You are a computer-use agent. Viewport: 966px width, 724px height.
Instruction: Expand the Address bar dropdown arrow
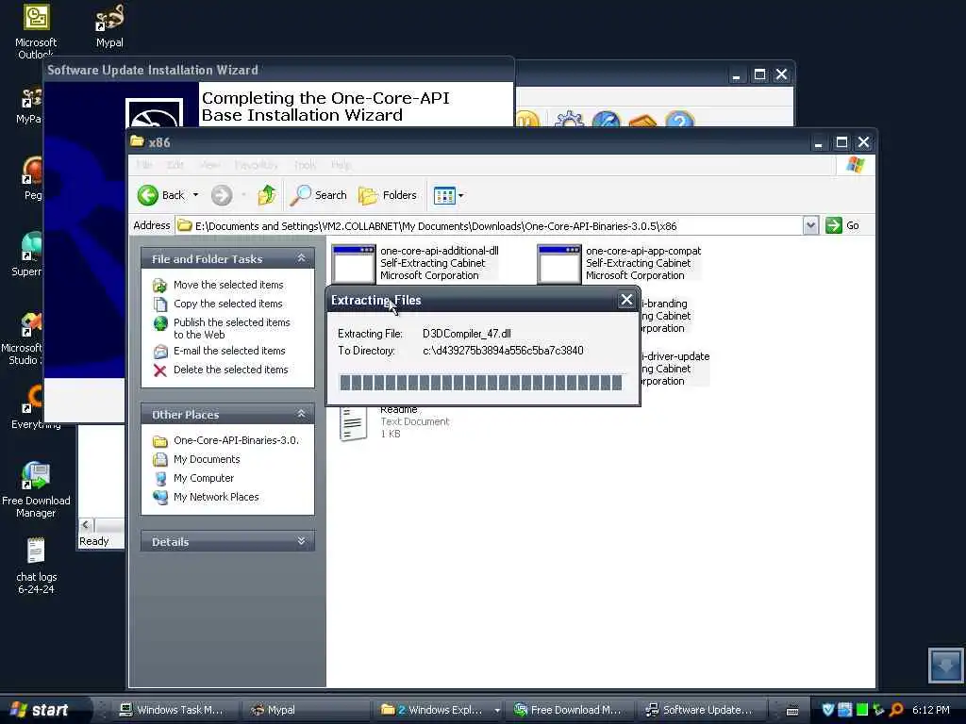[x=810, y=225]
